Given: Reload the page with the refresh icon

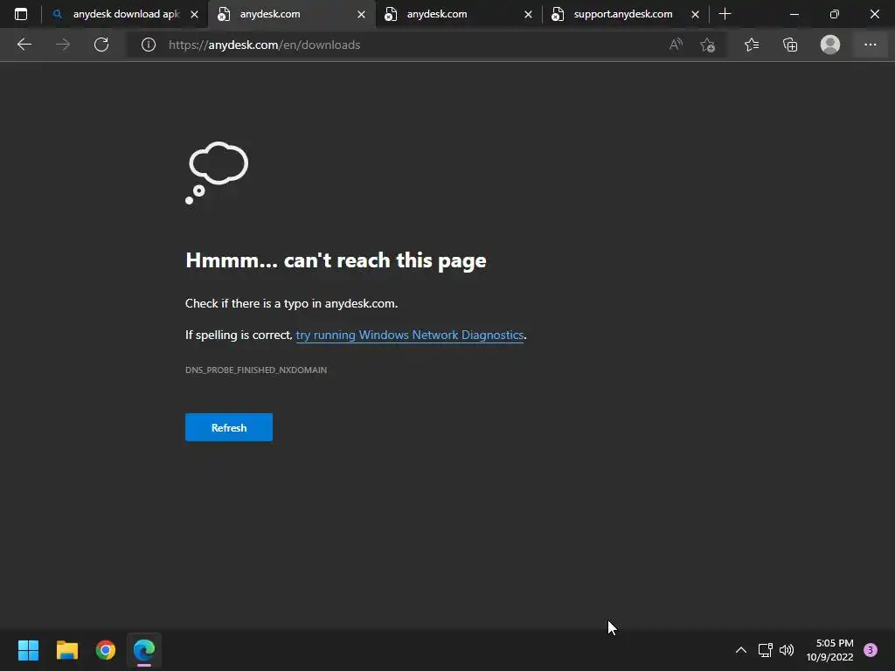Looking at the screenshot, I should click(x=101, y=45).
